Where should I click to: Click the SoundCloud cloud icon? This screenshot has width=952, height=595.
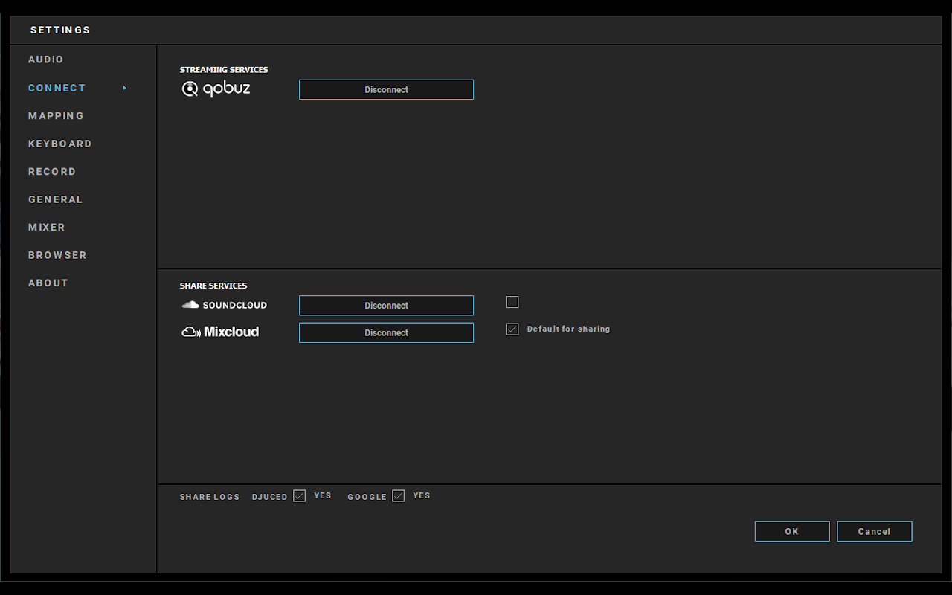point(190,303)
